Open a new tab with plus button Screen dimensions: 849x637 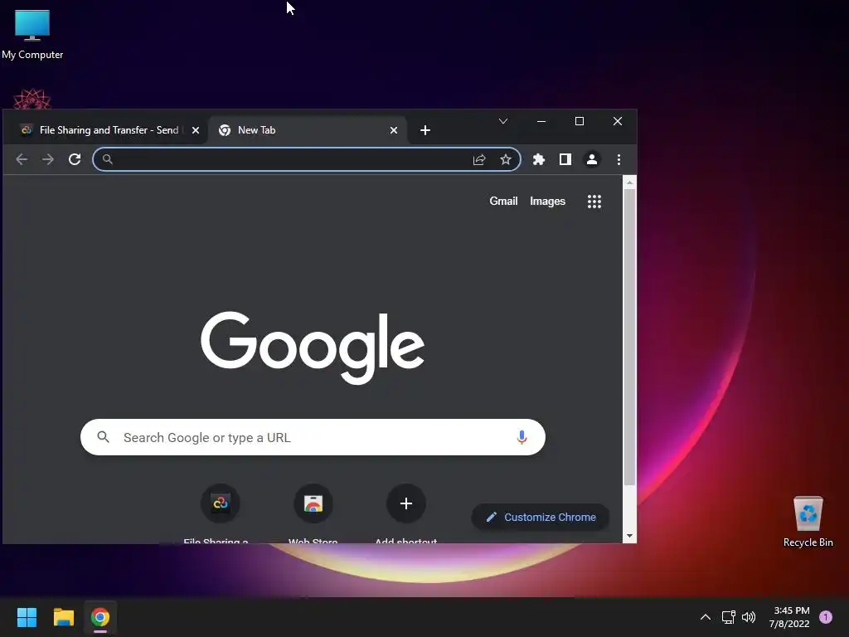(425, 130)
